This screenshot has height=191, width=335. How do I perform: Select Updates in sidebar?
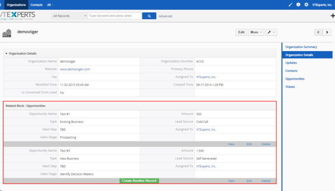point(291,63)
